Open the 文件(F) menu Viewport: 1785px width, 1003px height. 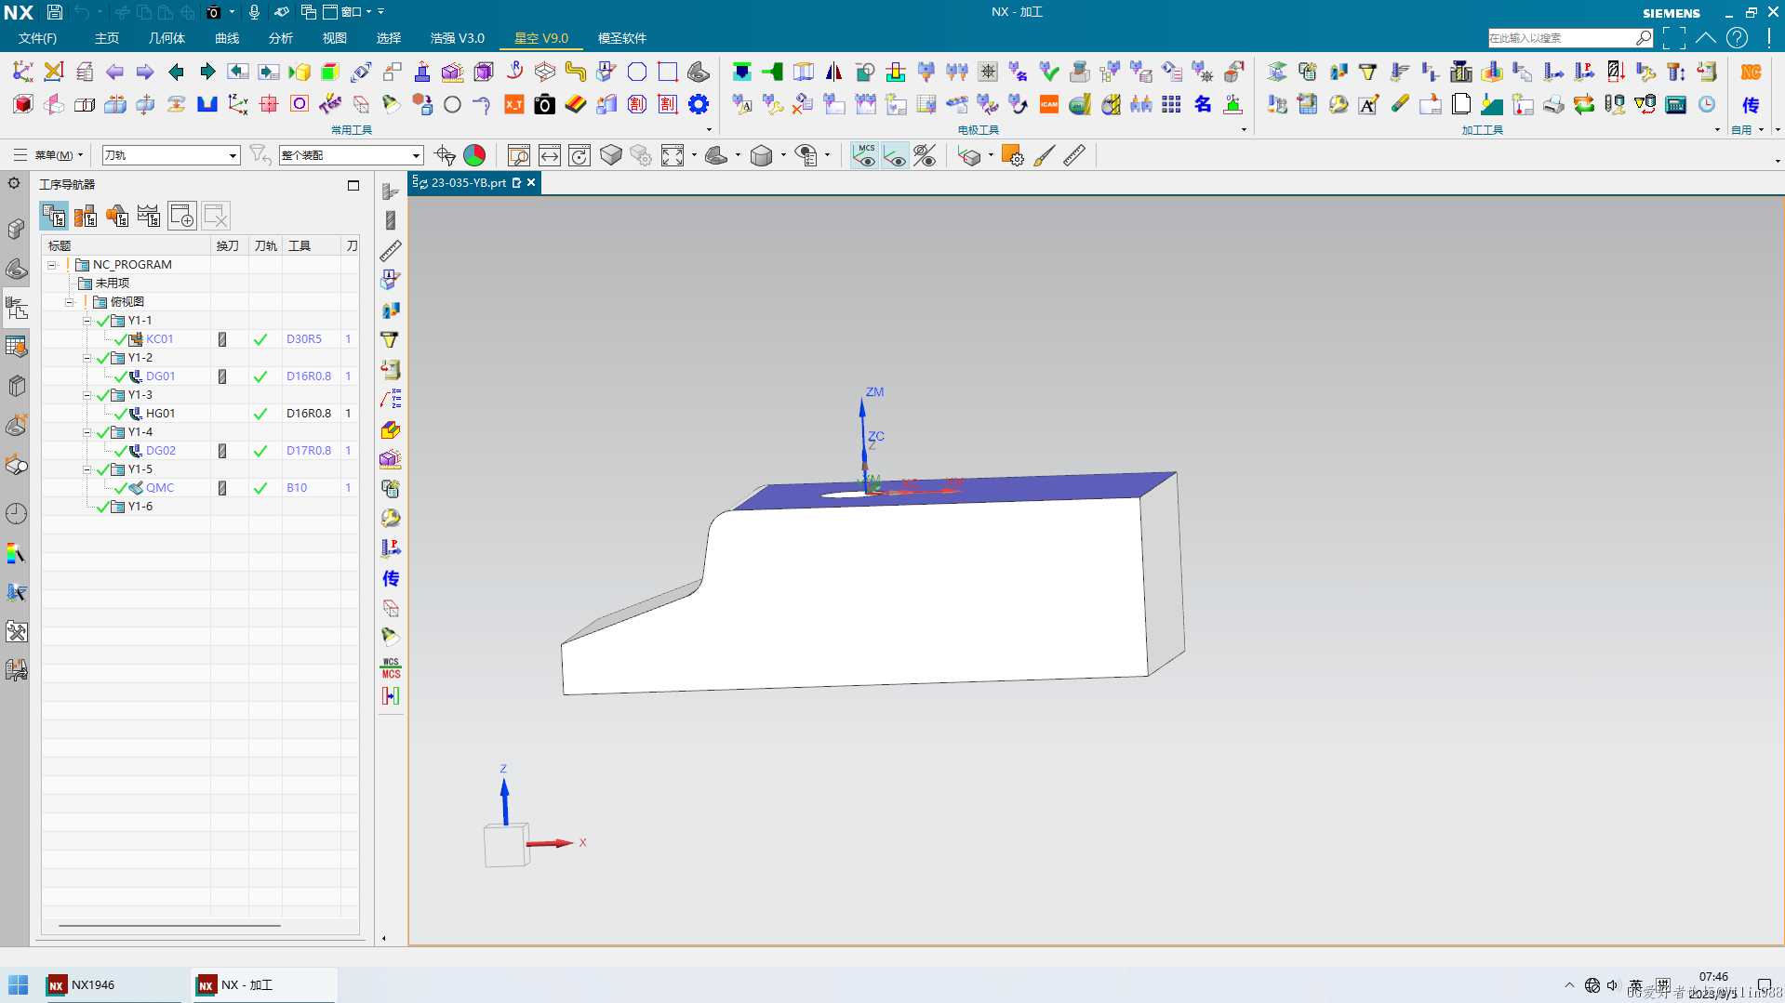[x=37, y=38]
